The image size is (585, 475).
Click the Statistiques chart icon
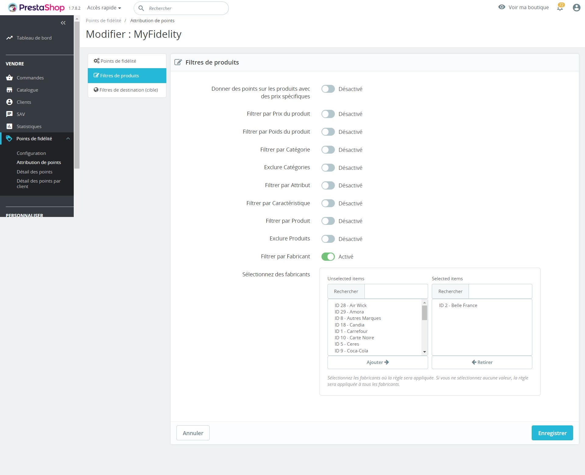click(x=9, y=126)
